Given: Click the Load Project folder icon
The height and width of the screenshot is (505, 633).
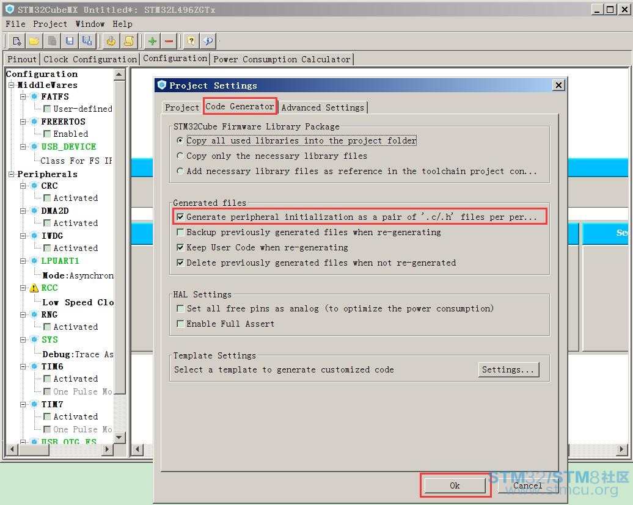Looking at the screenshot, I should coord(34,41).
